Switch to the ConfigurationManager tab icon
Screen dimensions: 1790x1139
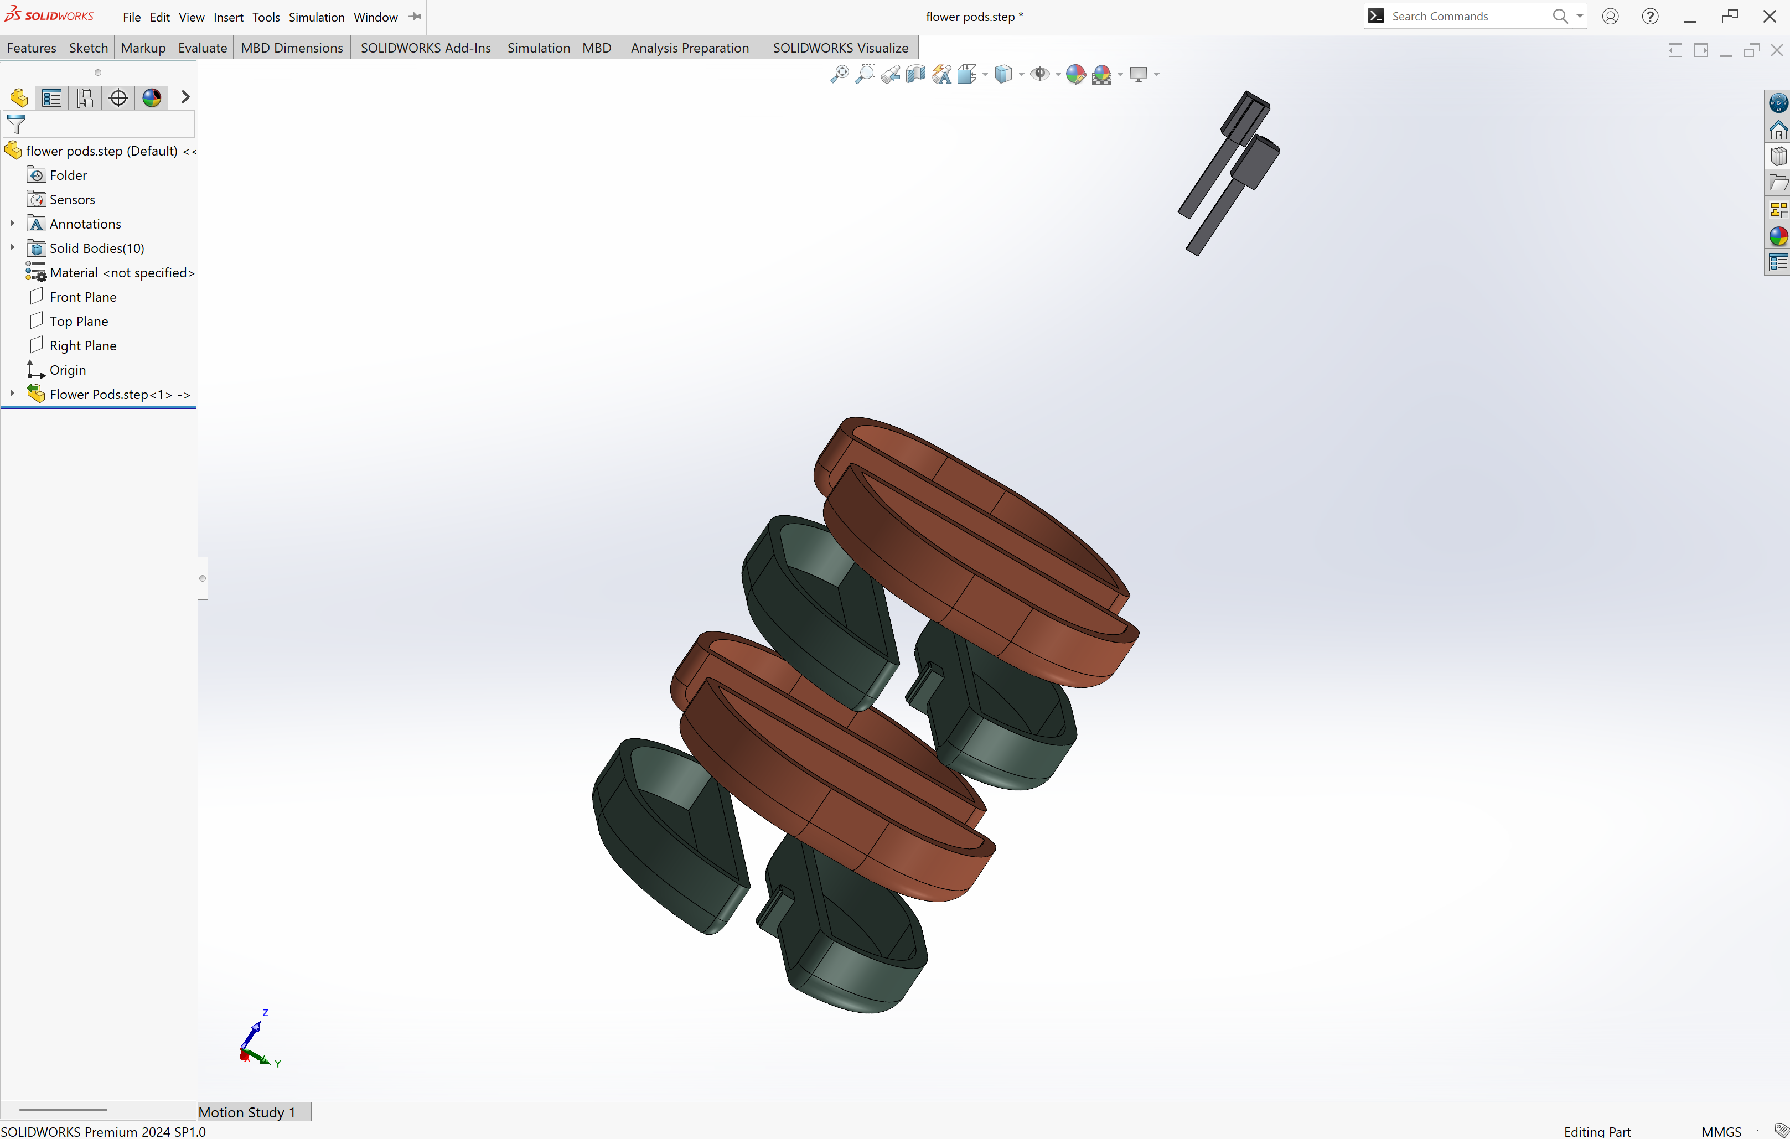[85, 97]
